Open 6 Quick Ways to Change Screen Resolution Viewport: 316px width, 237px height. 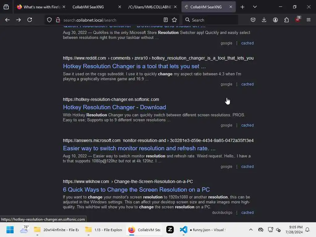tap(136, 190)
